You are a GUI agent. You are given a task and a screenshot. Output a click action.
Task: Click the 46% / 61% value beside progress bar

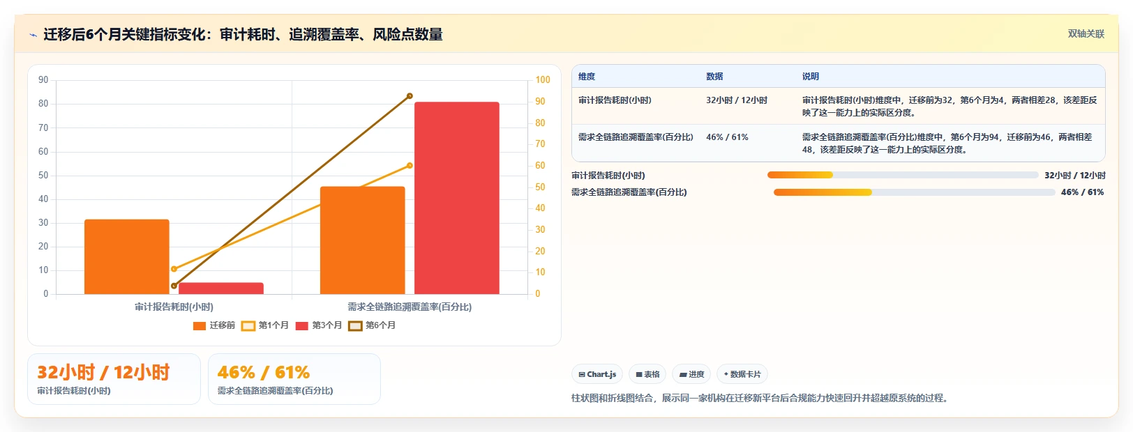coord(1083,192)
